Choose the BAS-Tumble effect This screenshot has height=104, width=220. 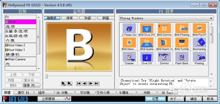182,44
